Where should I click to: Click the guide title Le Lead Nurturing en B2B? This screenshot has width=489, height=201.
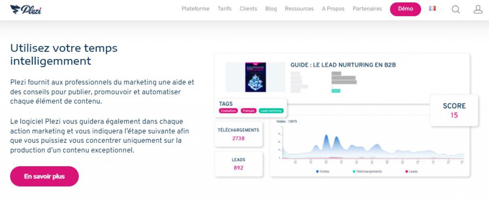(343, 65)
